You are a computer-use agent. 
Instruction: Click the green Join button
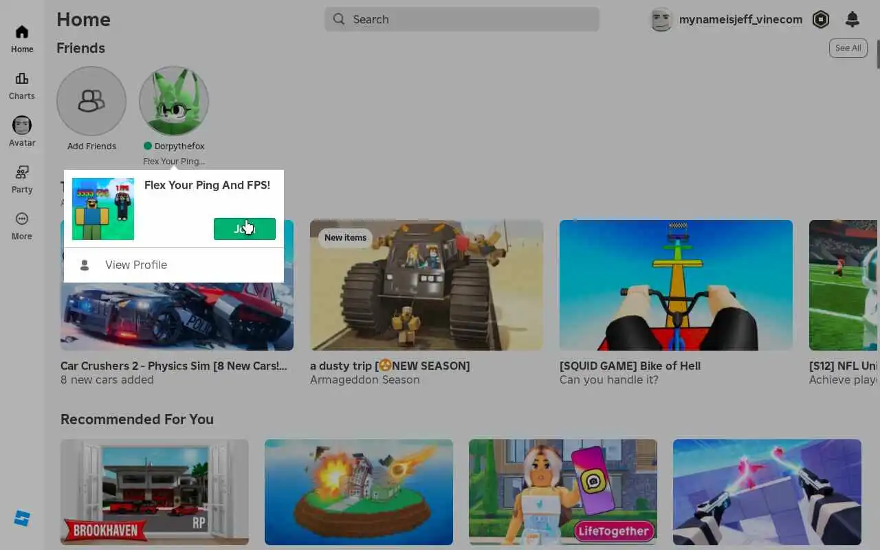click(245, 229)
